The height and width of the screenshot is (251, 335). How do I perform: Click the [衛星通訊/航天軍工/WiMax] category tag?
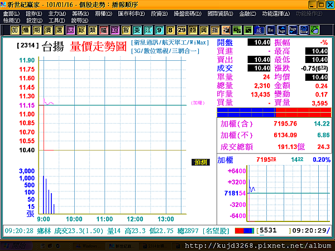pyautogui.click(x=170, y=42)
